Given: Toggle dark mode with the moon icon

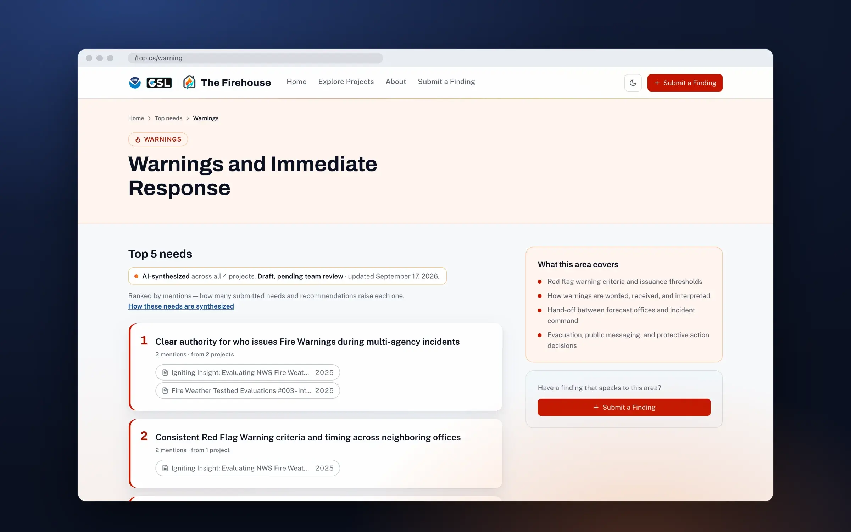Looking at the screenshot, I should pos(633,83).
